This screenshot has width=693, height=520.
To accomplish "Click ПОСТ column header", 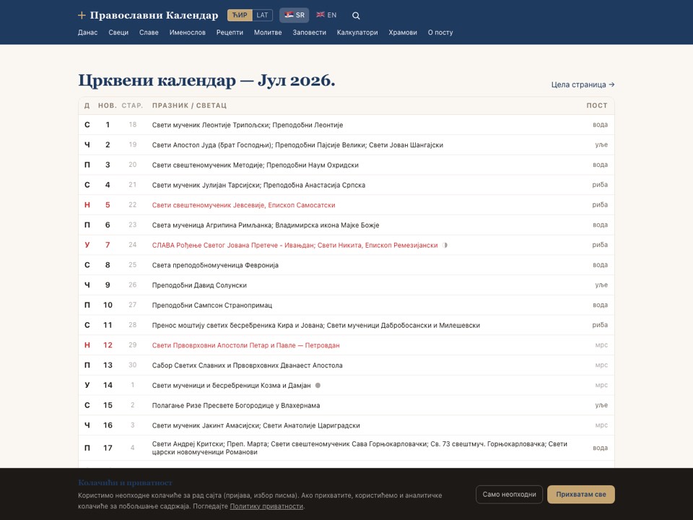I will [597, 105].
